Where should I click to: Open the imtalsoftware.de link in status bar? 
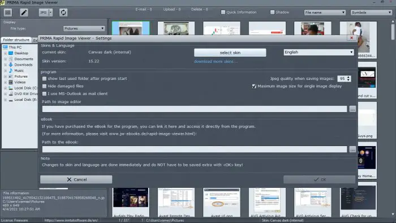tap(71, 221)
